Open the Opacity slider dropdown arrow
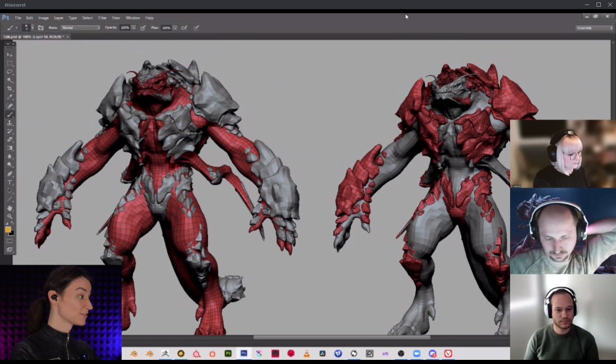Viewport: 616px width, 364px height. 133,28
